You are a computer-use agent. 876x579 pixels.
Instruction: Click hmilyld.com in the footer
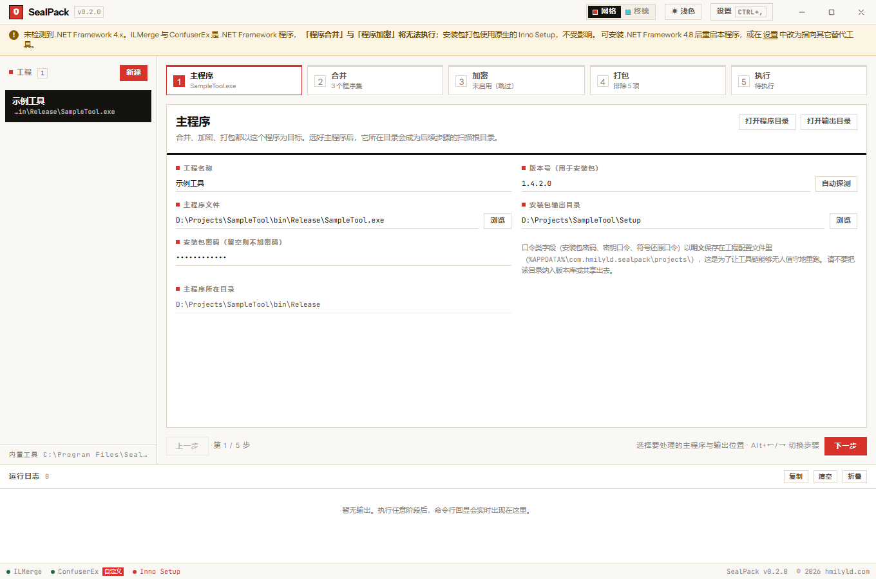point(847,572)
